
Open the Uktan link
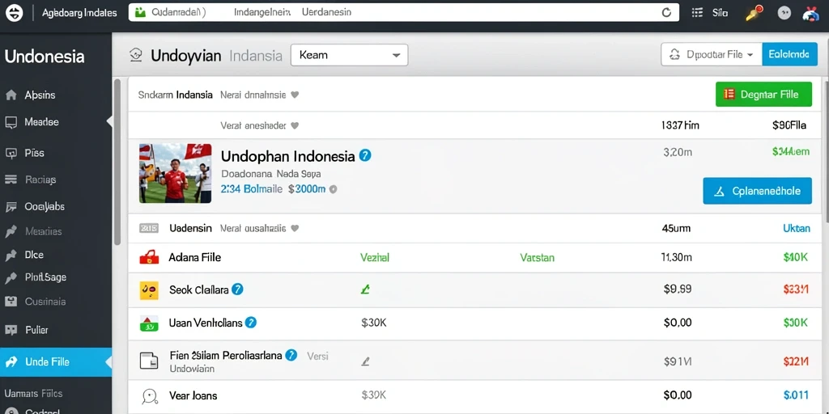797,229
